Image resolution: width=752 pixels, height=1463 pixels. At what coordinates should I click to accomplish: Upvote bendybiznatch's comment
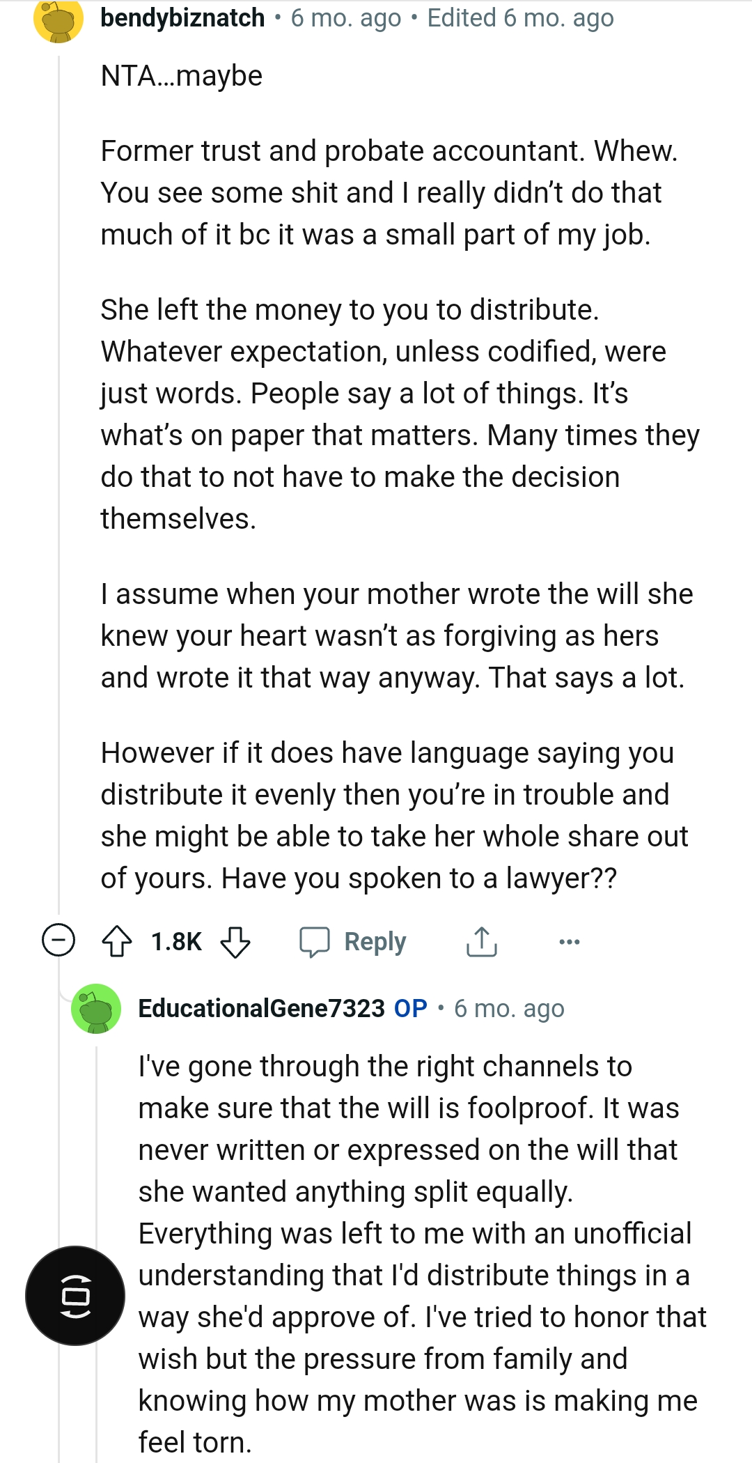[x=117, y=941]
